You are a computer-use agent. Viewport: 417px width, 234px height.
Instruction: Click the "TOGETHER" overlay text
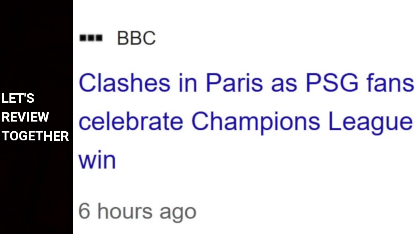tap(35, 136)
